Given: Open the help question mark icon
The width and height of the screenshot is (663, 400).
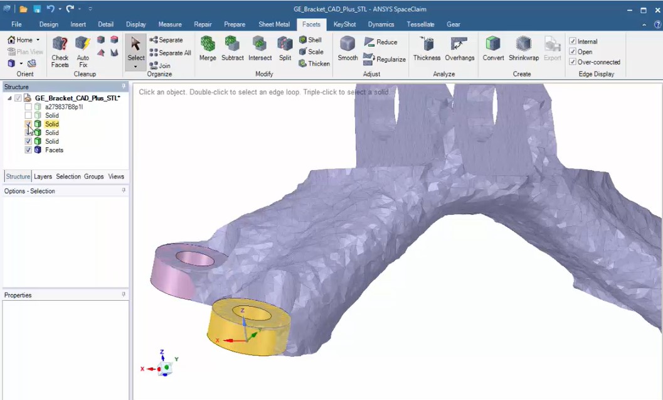Looking at the screenshot, I should (x=657, y=24).
